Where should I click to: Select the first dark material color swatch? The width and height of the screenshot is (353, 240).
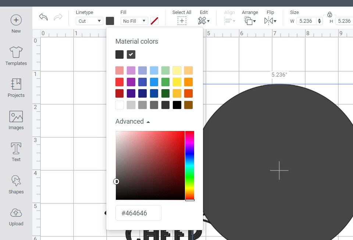120,54
